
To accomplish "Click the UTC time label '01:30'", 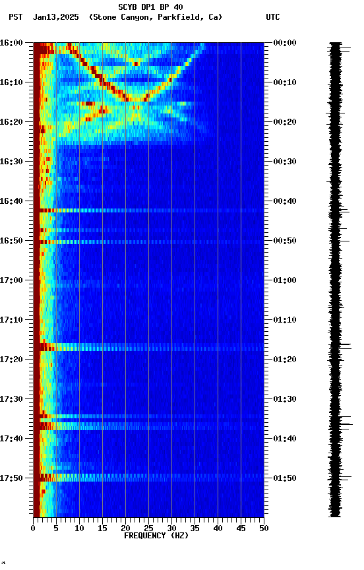I will [x=285, y=400].
